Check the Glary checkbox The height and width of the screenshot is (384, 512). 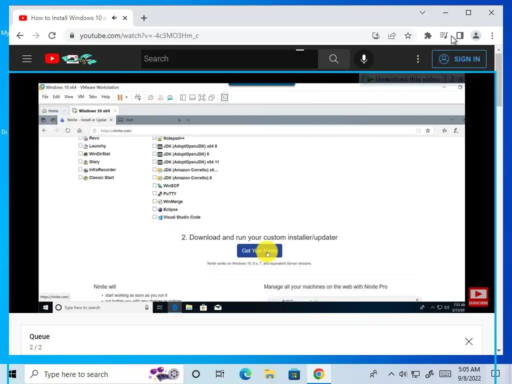80,161
